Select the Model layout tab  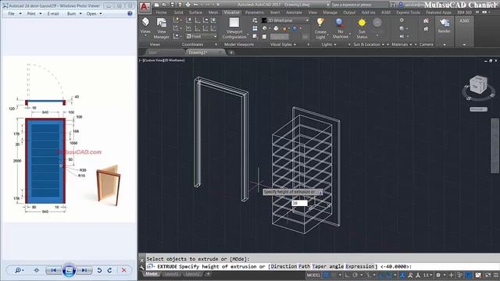pyautogui.click(x=151, y=274)
